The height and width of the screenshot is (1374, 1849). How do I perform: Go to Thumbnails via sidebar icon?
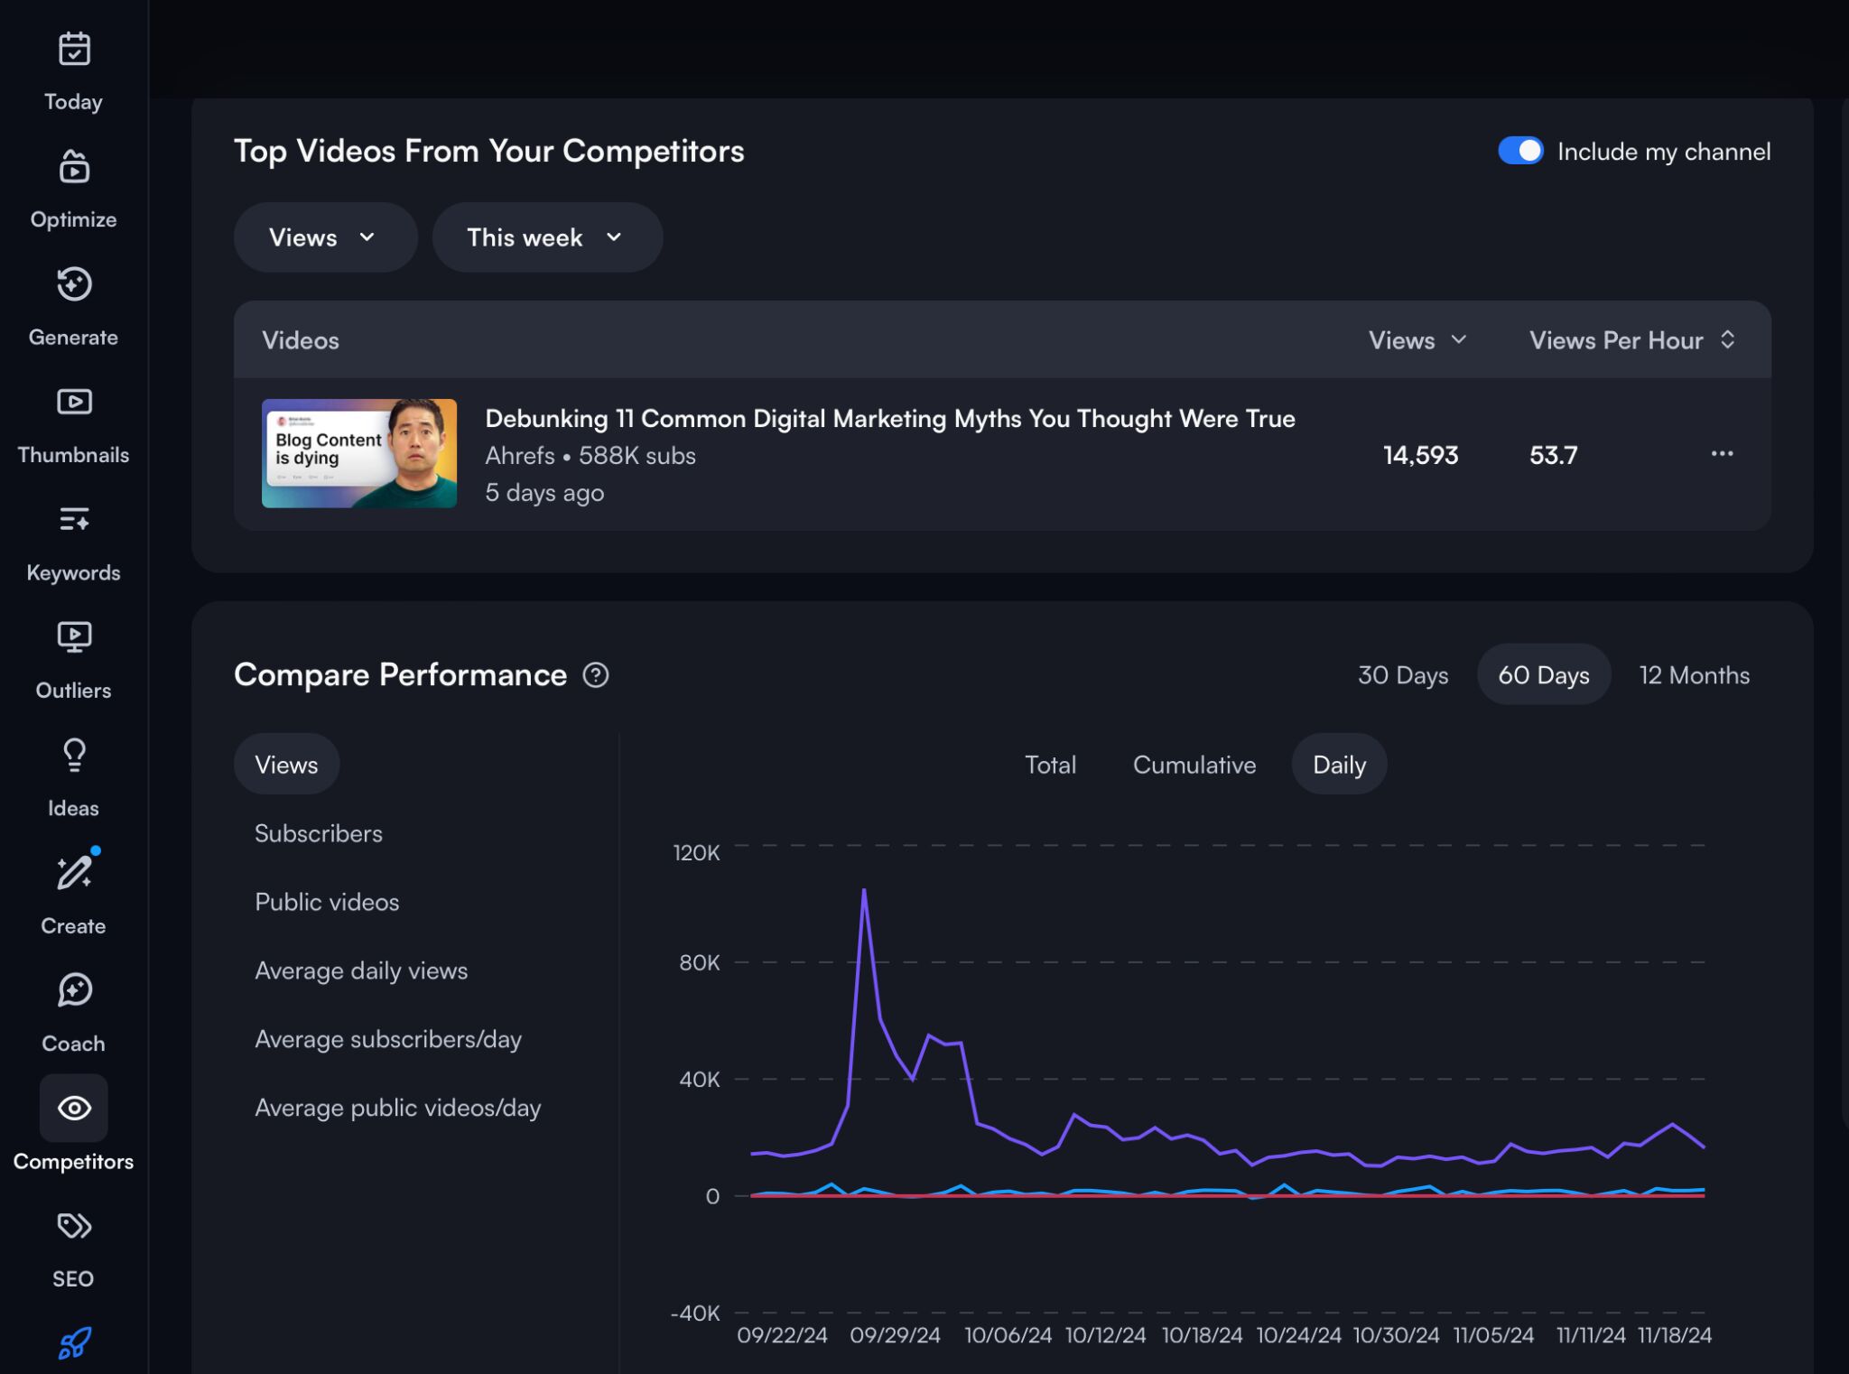(74, 403)
